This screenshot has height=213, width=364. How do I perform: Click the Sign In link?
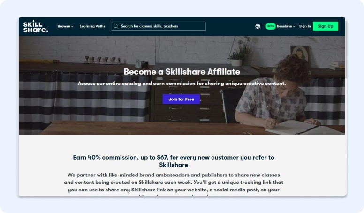pos(305,26)
